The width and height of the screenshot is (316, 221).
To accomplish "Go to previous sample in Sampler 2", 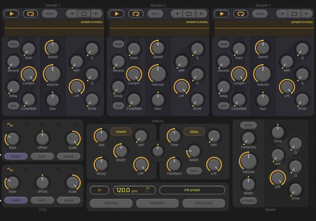I will tap(177, 14).
